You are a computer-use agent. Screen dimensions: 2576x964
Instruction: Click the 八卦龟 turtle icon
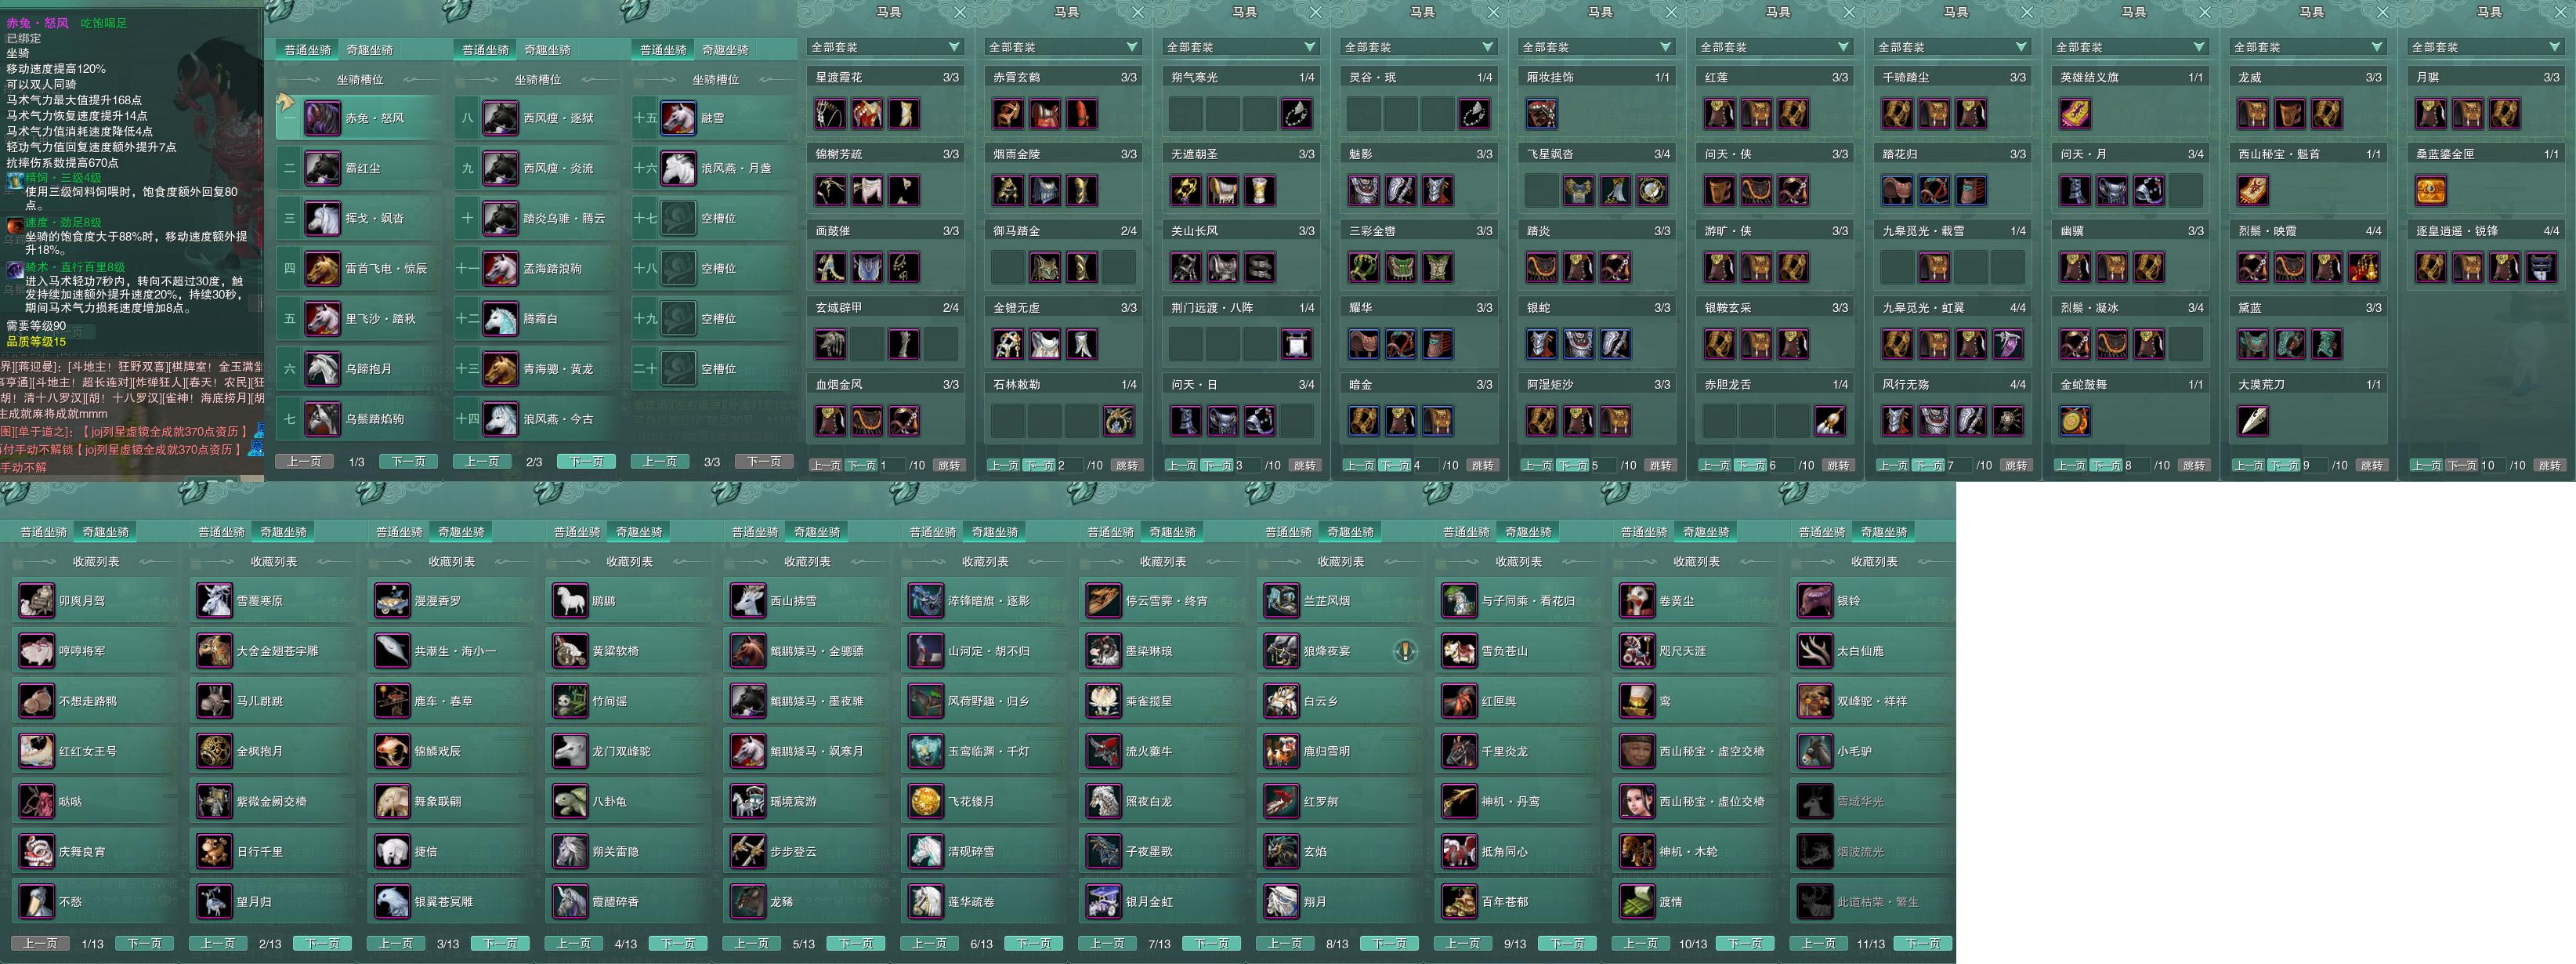click(x=570, y=800)
